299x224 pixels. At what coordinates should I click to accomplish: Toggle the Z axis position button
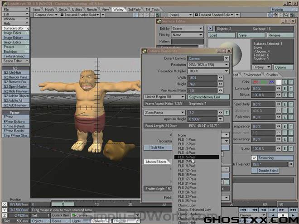(5, 215)
